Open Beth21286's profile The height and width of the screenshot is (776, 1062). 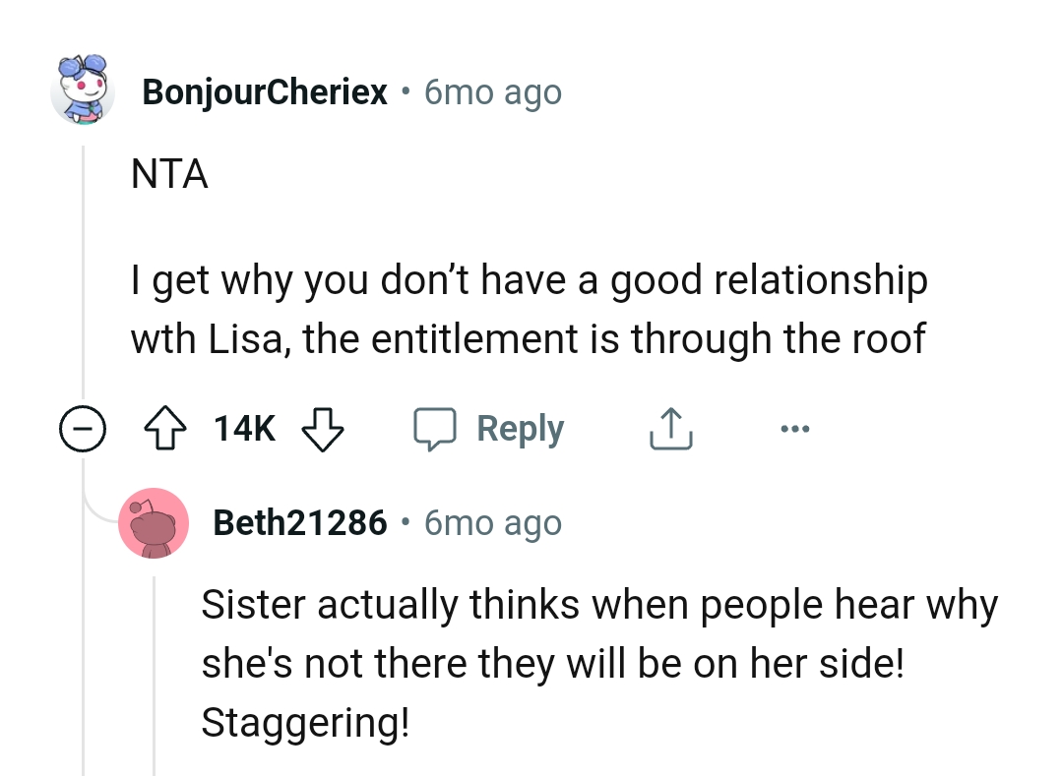tap(301, 522)
